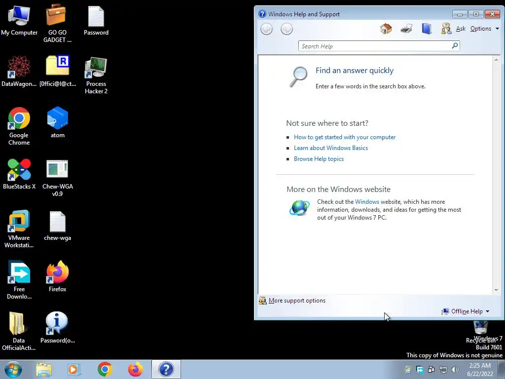The width and height of the screenshot is (505, 379).
Task: Launch VMware Workstation shortcut
Action: point(19,229)
